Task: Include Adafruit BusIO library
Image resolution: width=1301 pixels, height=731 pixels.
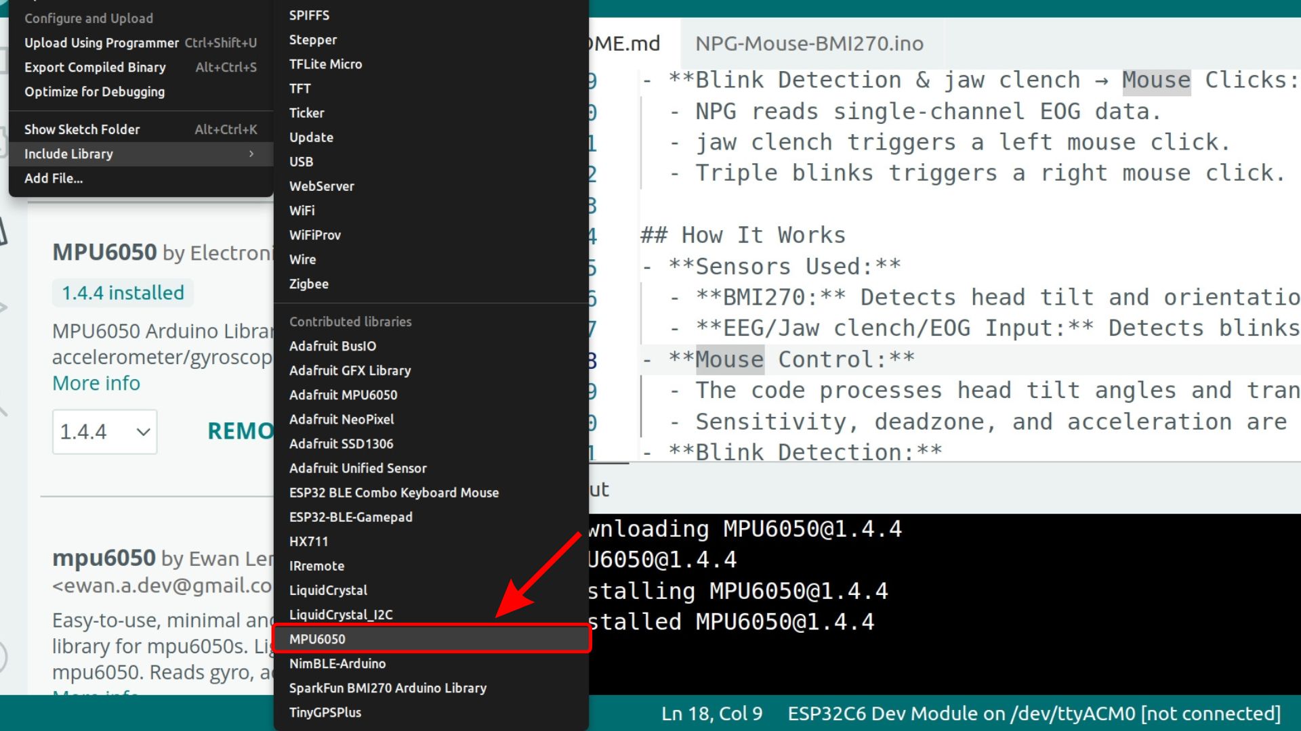Action: click(431, 346)
